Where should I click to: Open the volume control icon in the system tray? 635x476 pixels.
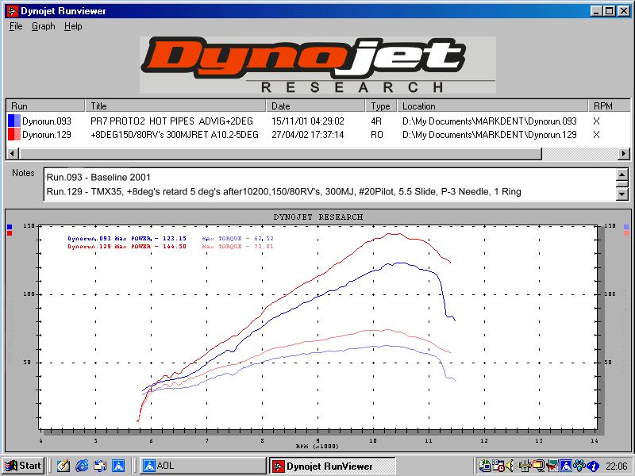point(509,466)
